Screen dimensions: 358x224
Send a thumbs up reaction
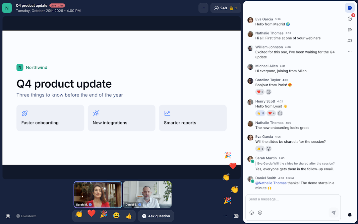pos(129,216)
